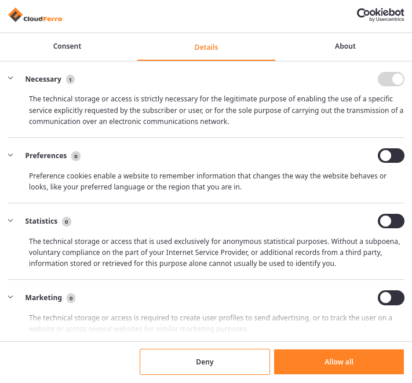Open the About tab
Screen dimensions: 412x383
point(345,46)
